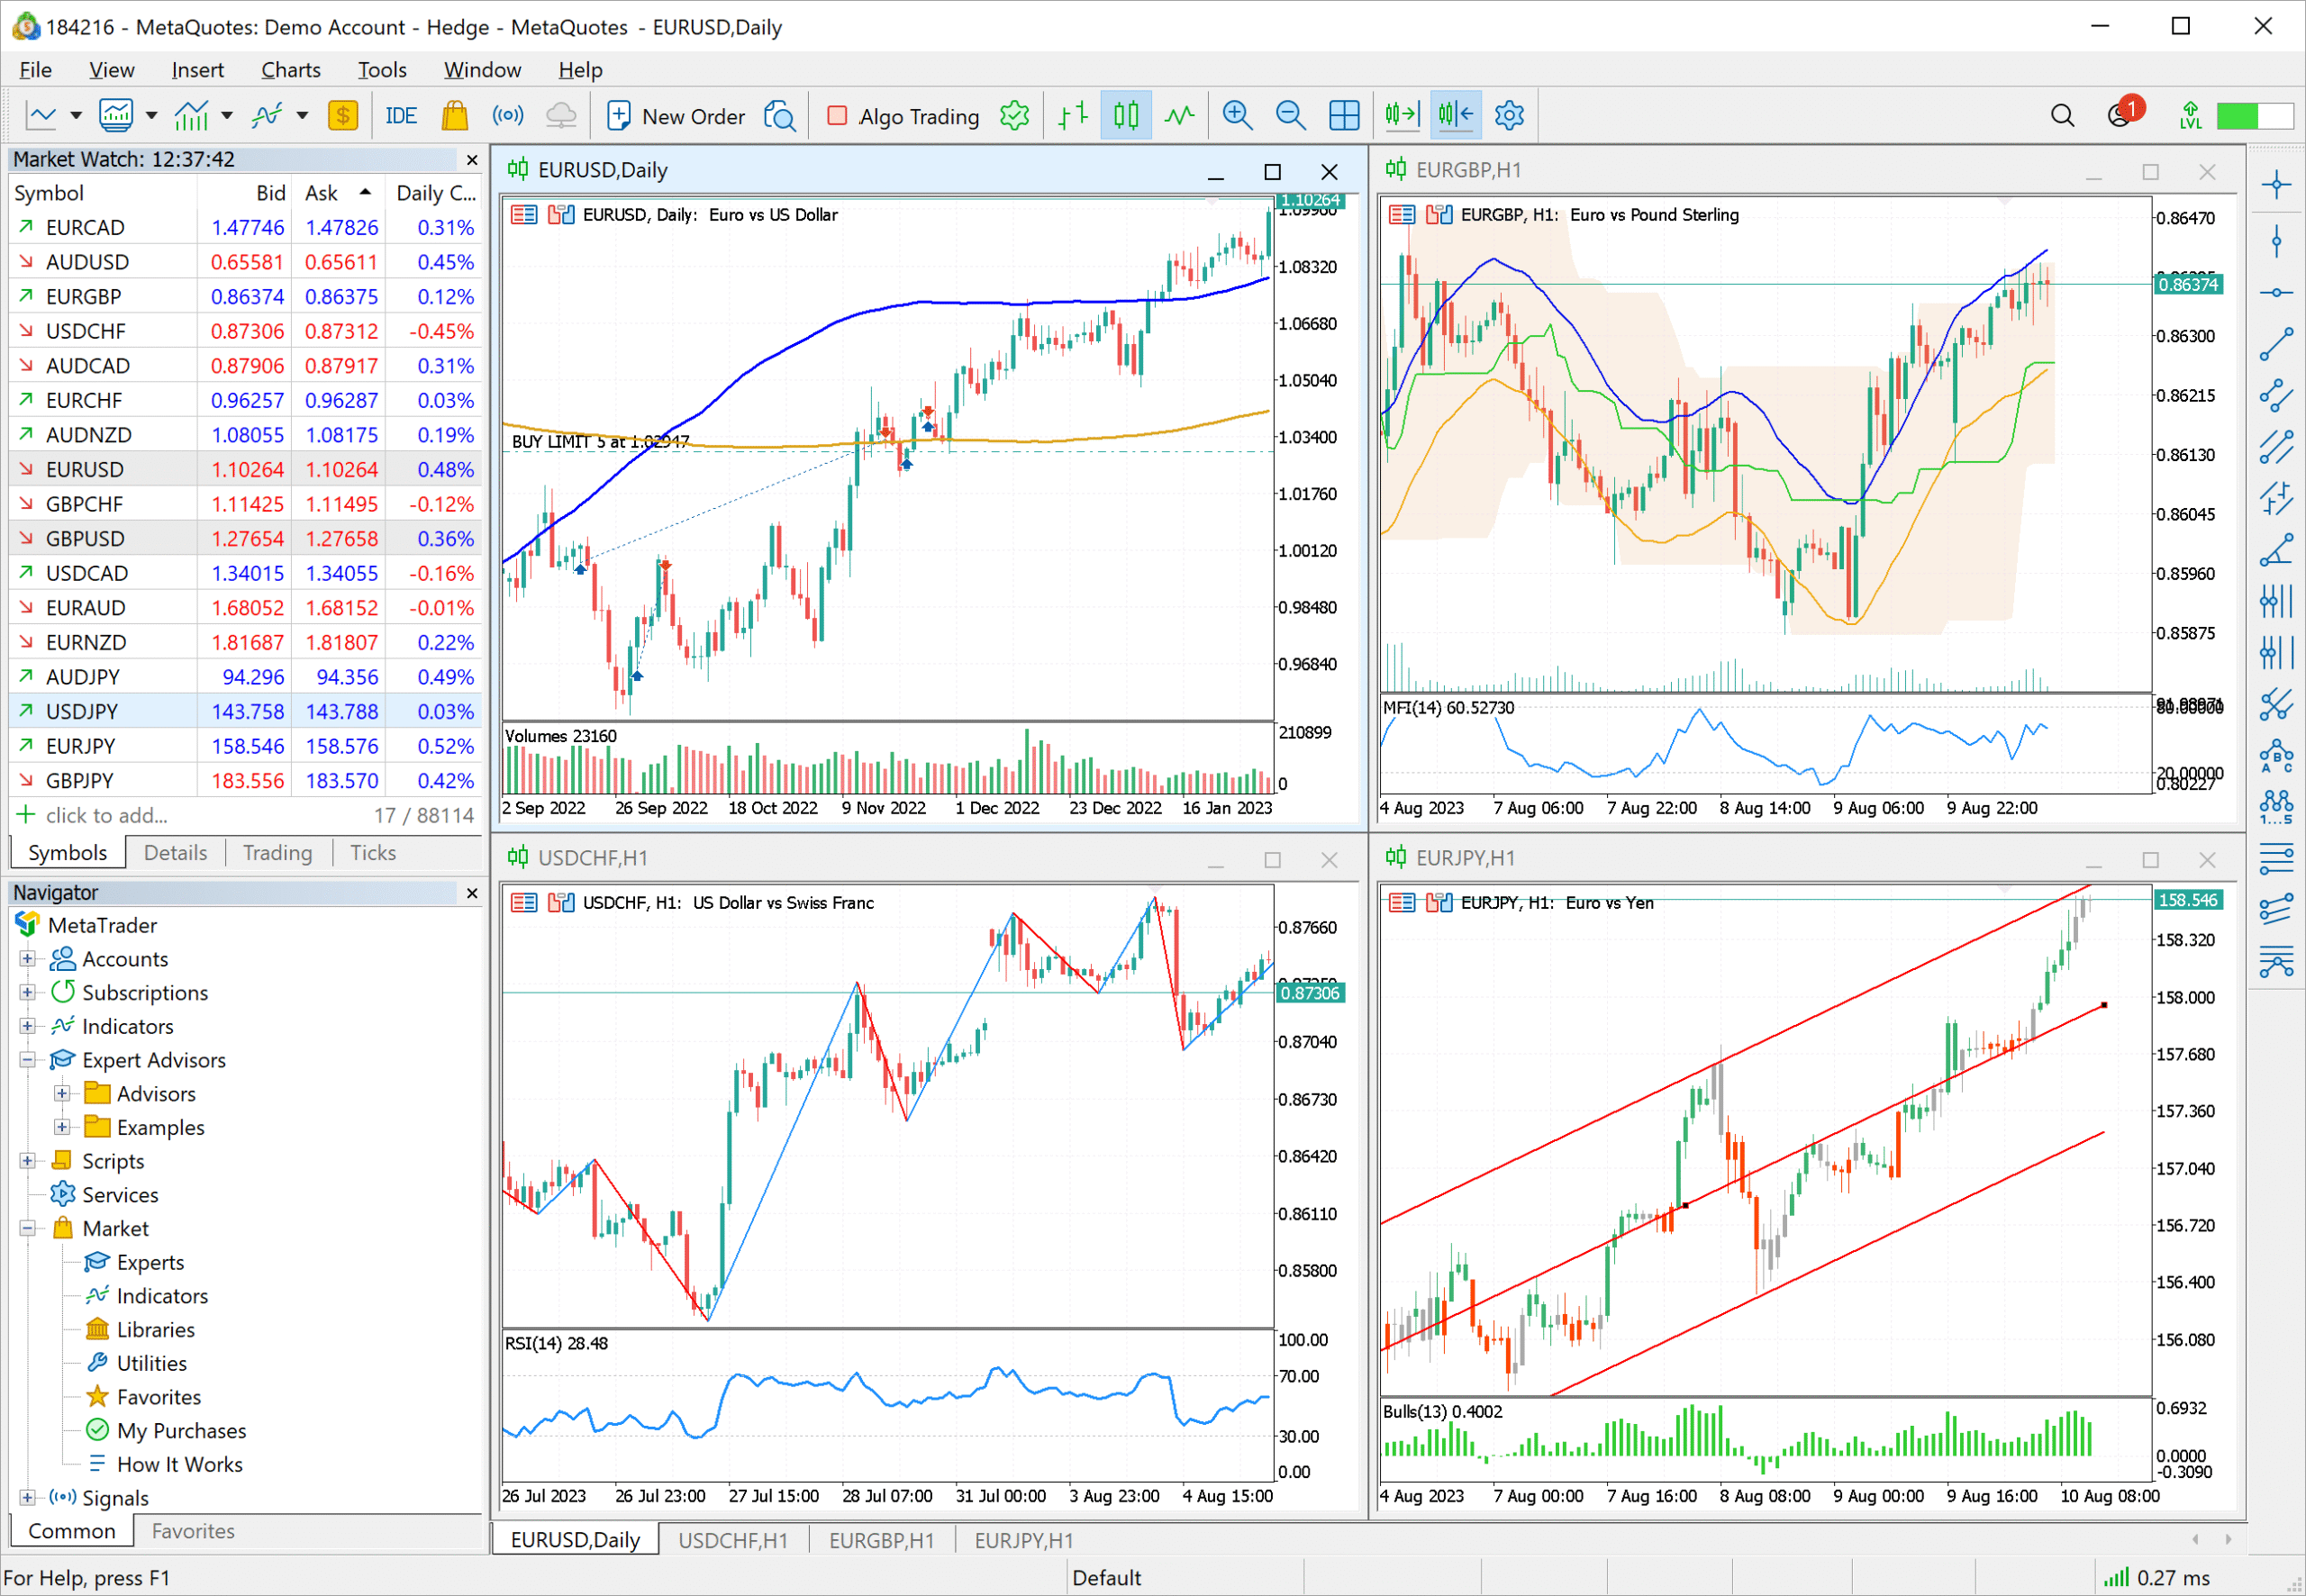Click the Tile Windows grid icon
This screenshot has height=1596, width=2306.
tap(1344, 116)
